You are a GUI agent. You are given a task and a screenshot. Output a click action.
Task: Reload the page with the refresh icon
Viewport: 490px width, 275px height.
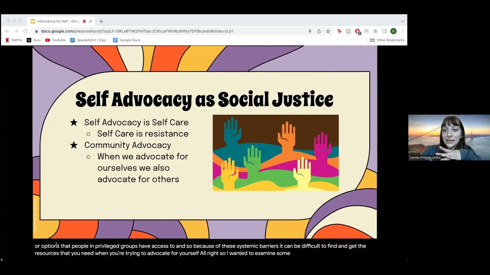[x=25, y=31]
